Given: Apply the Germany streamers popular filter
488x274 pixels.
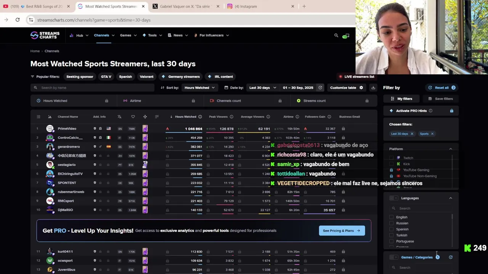Looking at the screenshot, I should click(x=181, y=77).
